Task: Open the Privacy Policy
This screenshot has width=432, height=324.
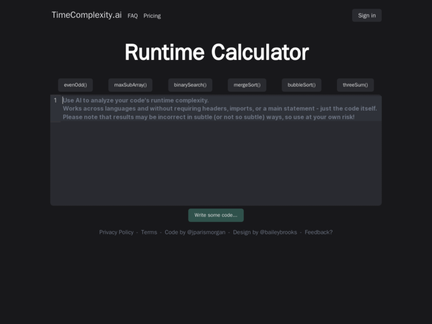Action: [x=116, y=232]
